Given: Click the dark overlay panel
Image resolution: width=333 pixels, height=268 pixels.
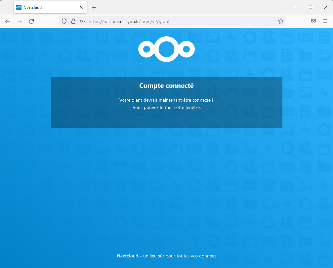Looking at the screenshot, I should [x=166, y=119].
